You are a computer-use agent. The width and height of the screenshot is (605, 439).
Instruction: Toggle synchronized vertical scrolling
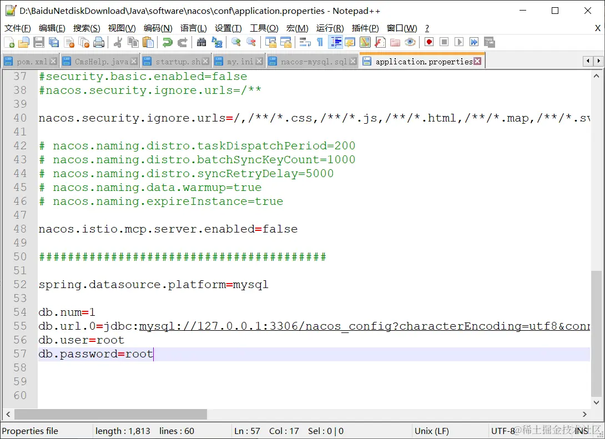[x=270, y=42]
